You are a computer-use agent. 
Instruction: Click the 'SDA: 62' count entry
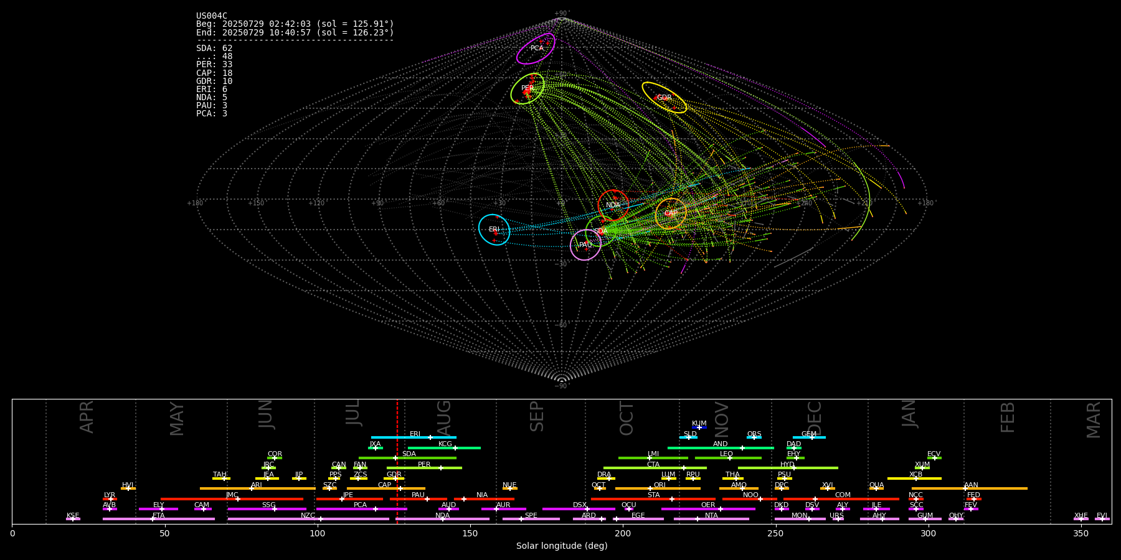pyautogui.click(x=214, y=49)
